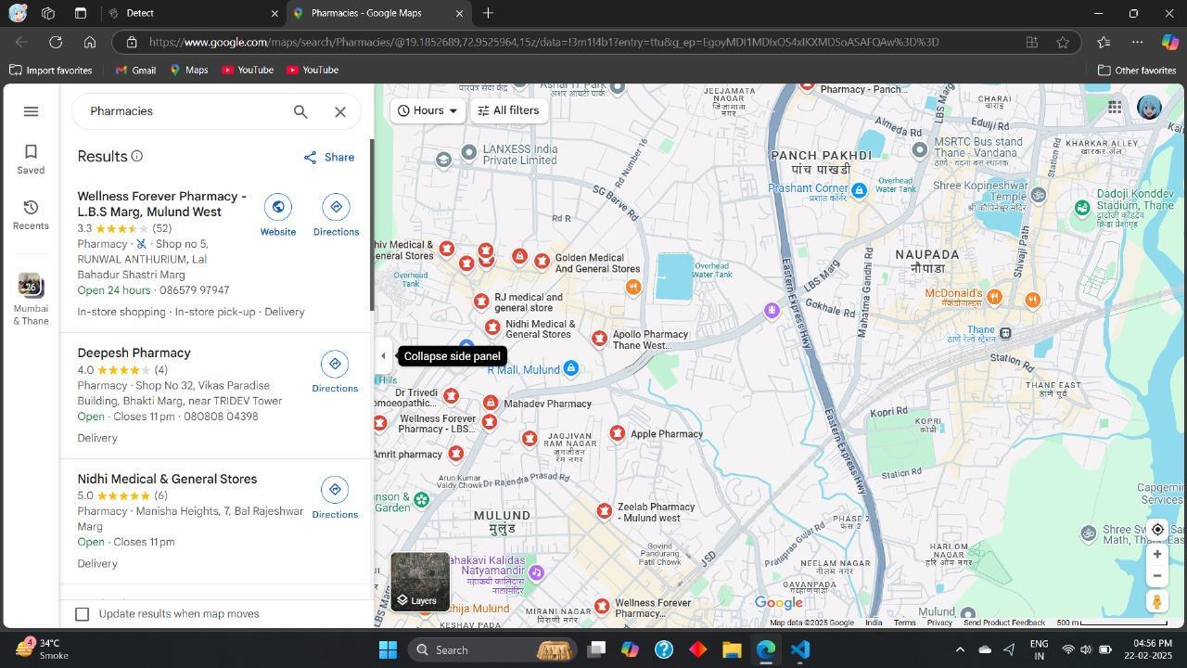This screenshot has height=668, width=1187.
Task: Open the Maps bookmark
Action: (188, 71)
